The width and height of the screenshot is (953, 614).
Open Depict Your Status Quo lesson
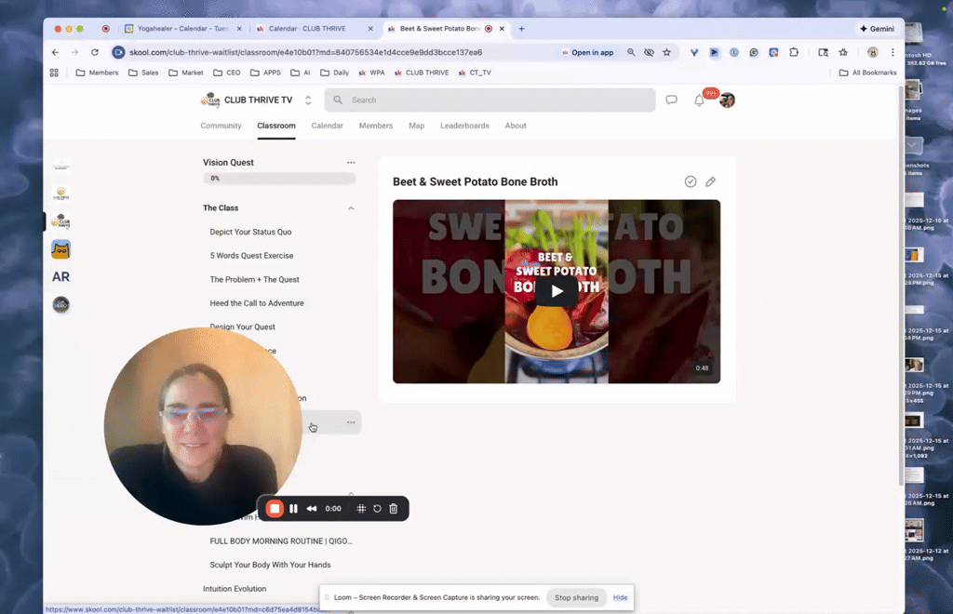pyautogui.click(x=250, y=232)
